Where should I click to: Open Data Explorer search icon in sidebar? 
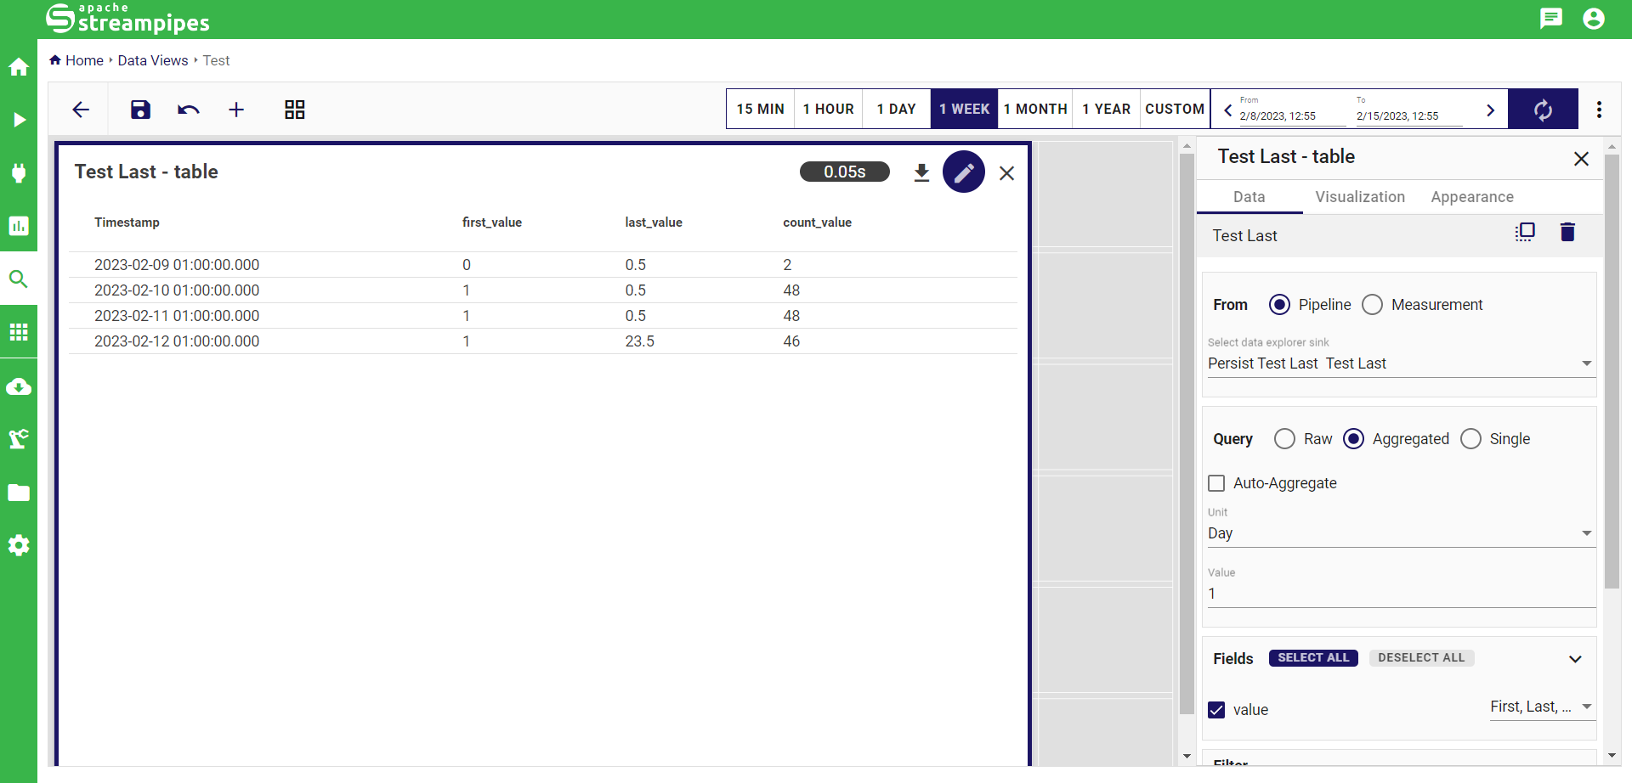click(x=19, y=279)
